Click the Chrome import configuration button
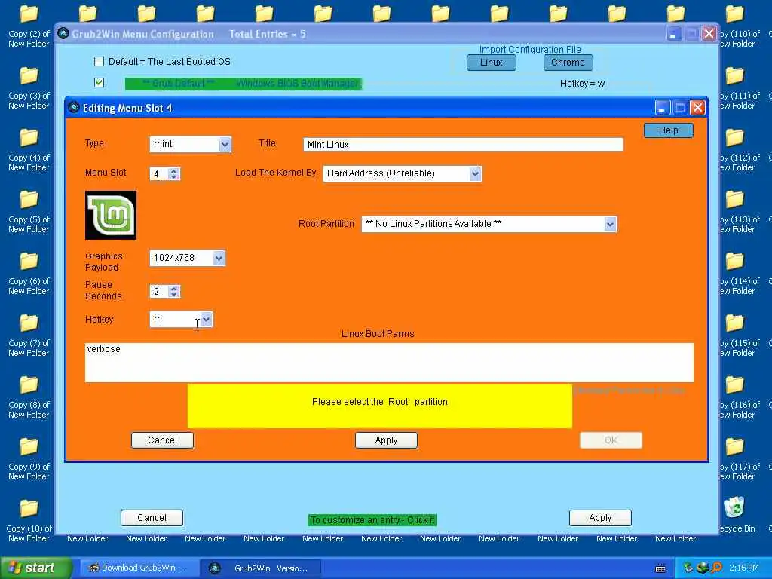Viewport: 772px width, 579px height. tap(568, 63)
